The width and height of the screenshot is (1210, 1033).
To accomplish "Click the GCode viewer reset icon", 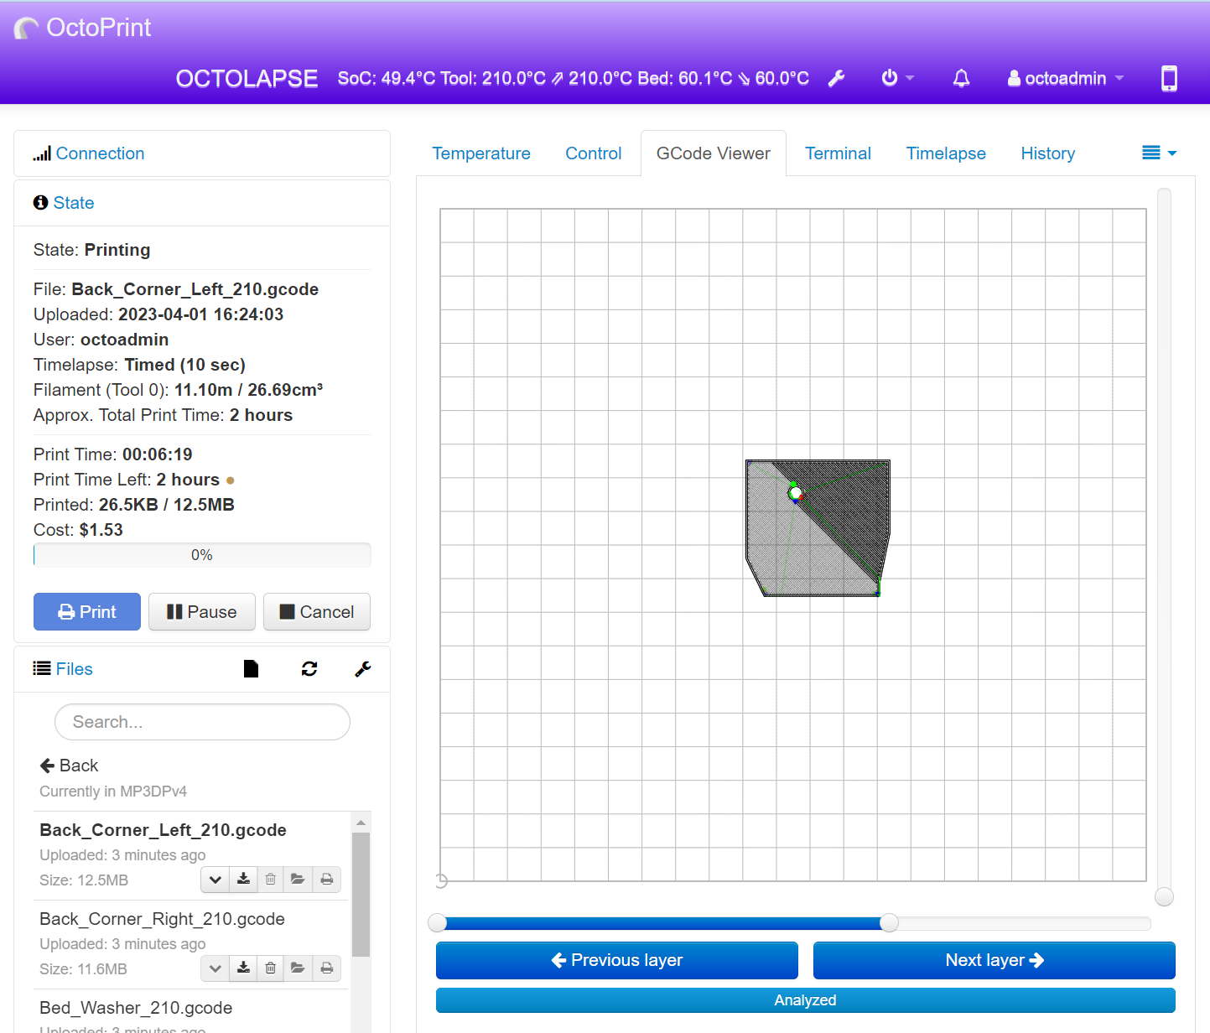I will click(x=442, y=880).
